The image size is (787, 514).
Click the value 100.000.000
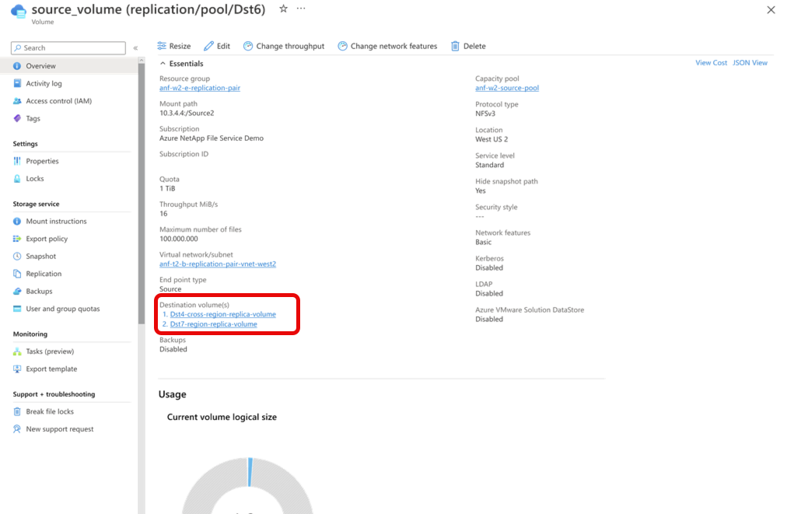179,239
